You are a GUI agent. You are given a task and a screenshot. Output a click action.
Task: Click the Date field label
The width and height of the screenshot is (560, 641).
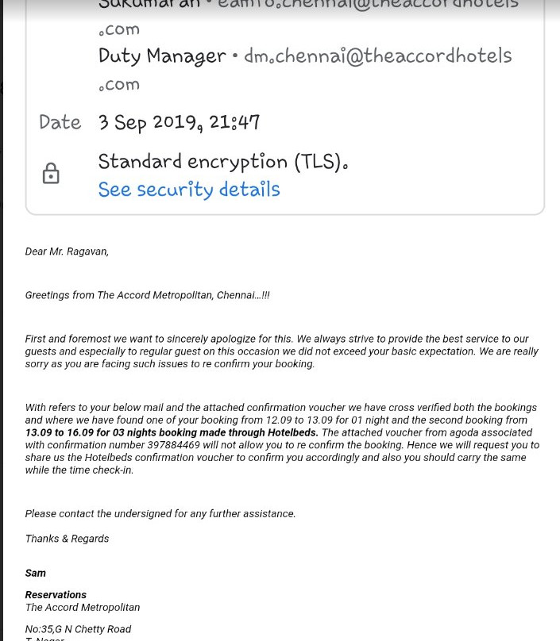60,122
